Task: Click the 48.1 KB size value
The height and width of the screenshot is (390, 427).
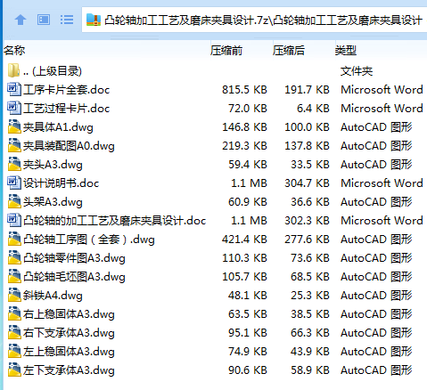Action: coord(248,296)
